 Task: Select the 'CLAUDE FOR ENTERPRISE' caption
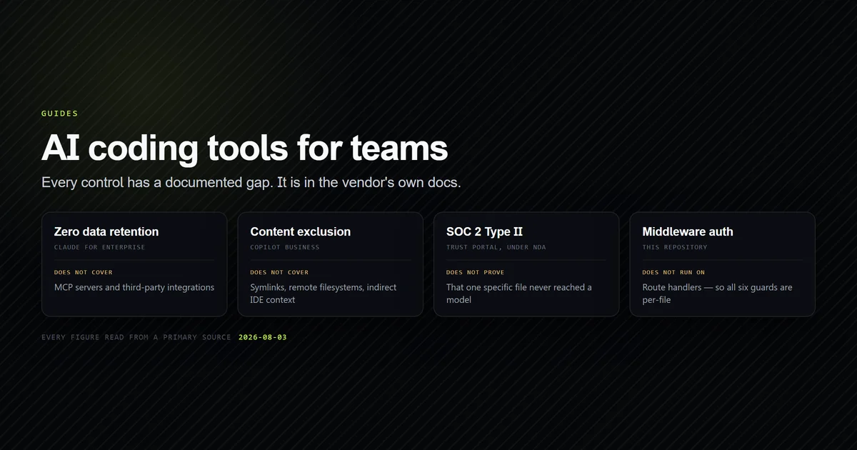coord(99,247)
